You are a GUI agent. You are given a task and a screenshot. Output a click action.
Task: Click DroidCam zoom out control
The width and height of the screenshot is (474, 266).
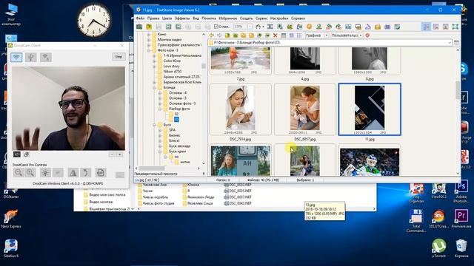tap(19, 173)
